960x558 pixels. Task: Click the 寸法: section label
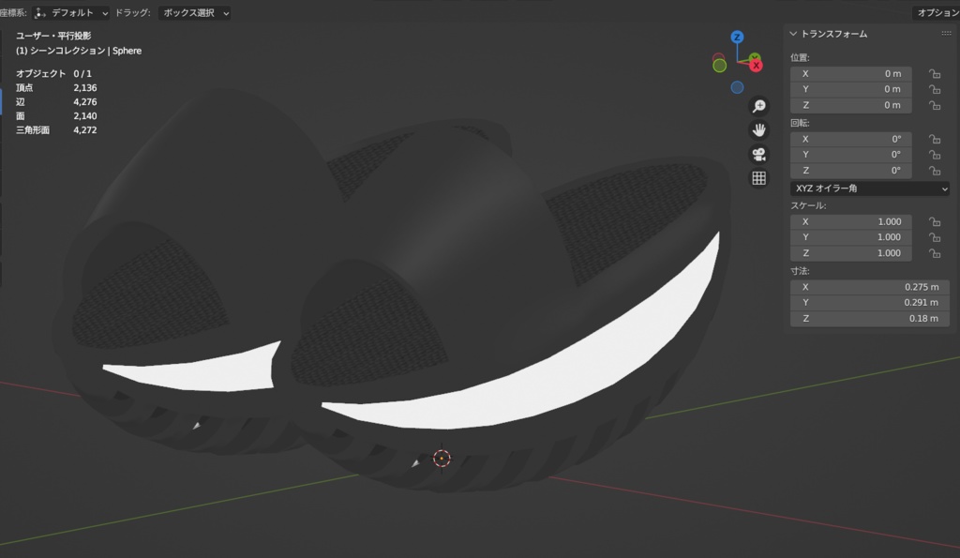(800, 271)
